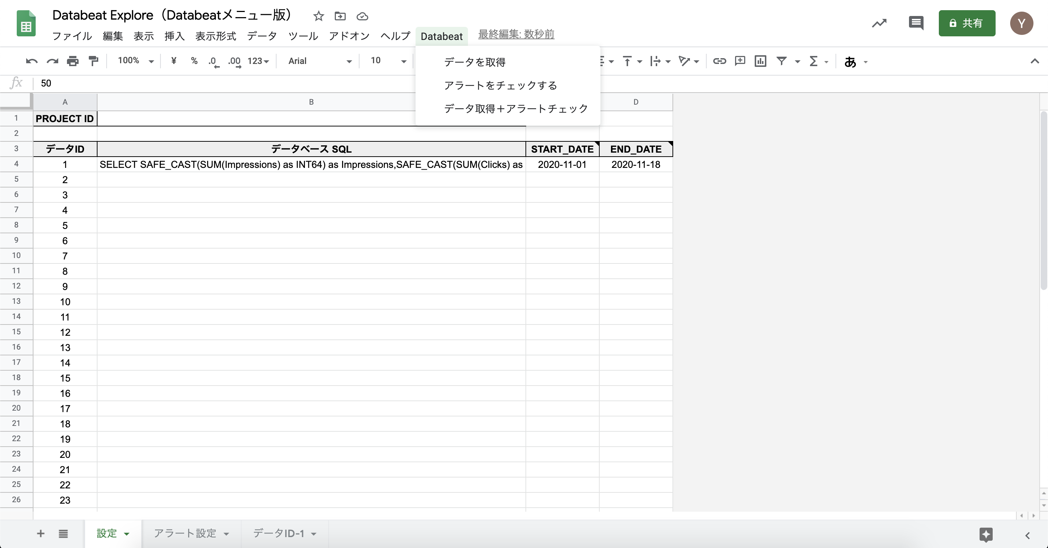Open the ファイル menu
Image resolution: width=1048 pixels, height=548 pixels.
[72, 36]
